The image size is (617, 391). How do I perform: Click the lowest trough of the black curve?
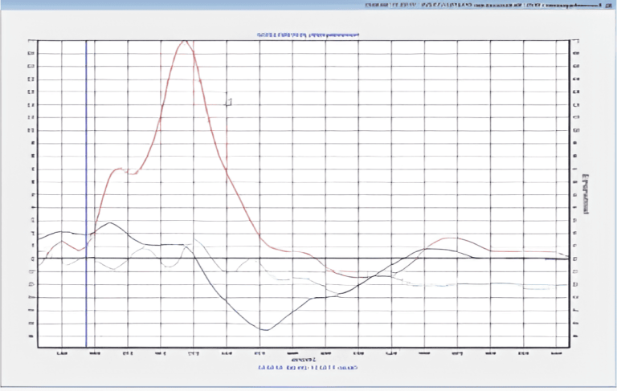264,329
